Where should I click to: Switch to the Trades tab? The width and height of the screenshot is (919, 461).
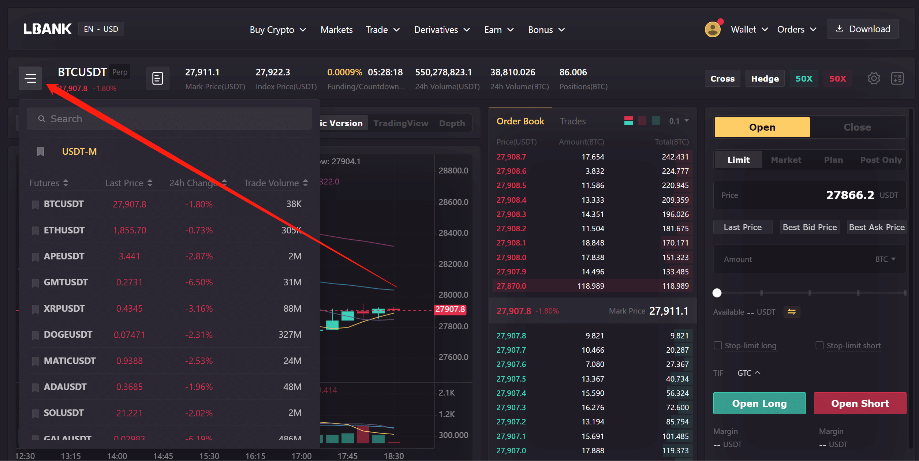click(572, 121)
